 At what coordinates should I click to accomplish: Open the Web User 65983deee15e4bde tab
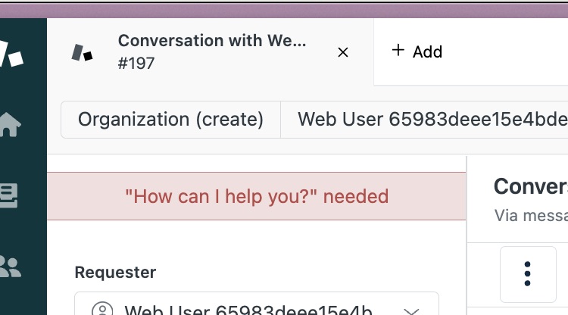(425, 120)
